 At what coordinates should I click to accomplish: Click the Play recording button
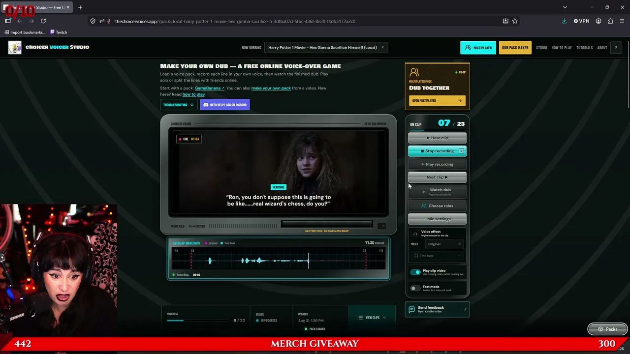(x=437, y=164)
